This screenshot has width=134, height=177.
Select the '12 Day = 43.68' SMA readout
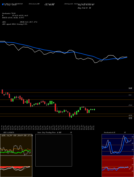pyautogui.click(x=10, y=5)
